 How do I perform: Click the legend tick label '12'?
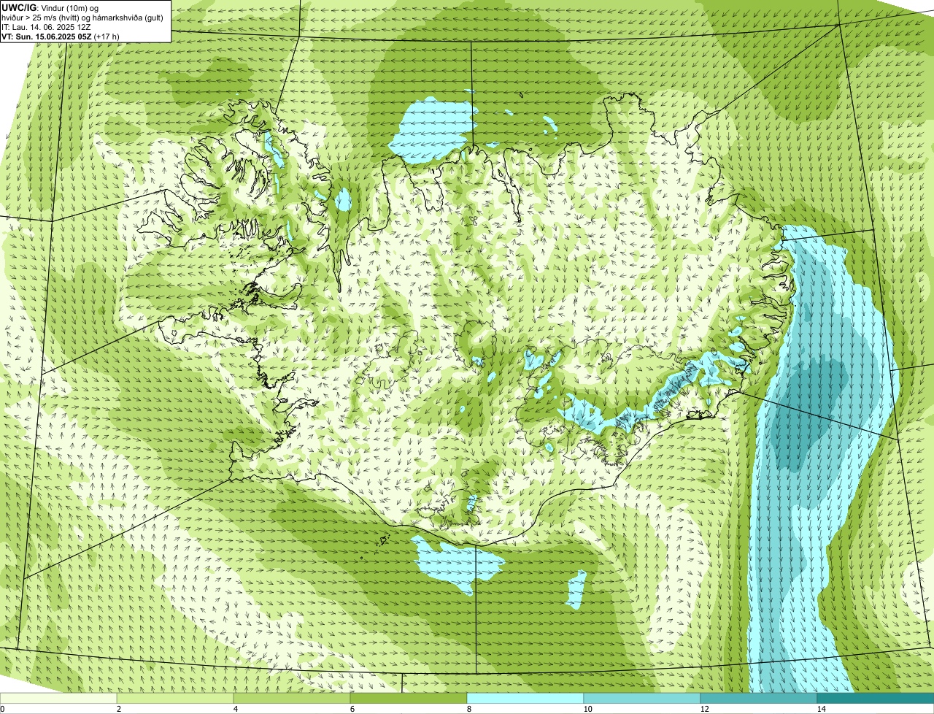(x=704, y=709)
